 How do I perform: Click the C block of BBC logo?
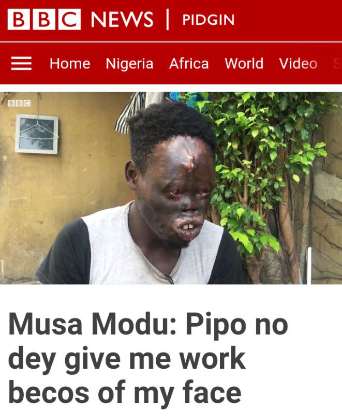pyautogui.click(x=69, y=19)
